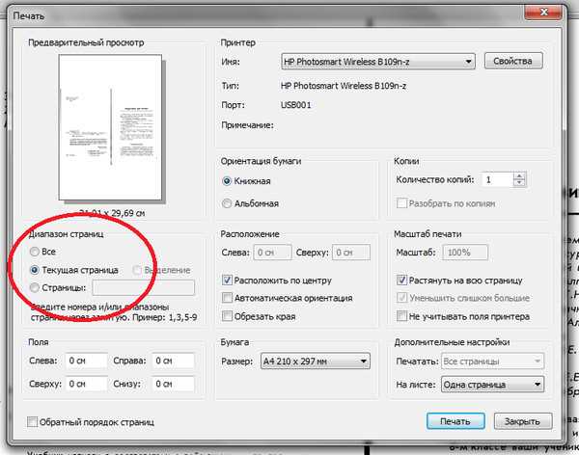Click the left margin Слева field in Поля
The height and width of the screenshot is (455, 579).
(87, 361)
